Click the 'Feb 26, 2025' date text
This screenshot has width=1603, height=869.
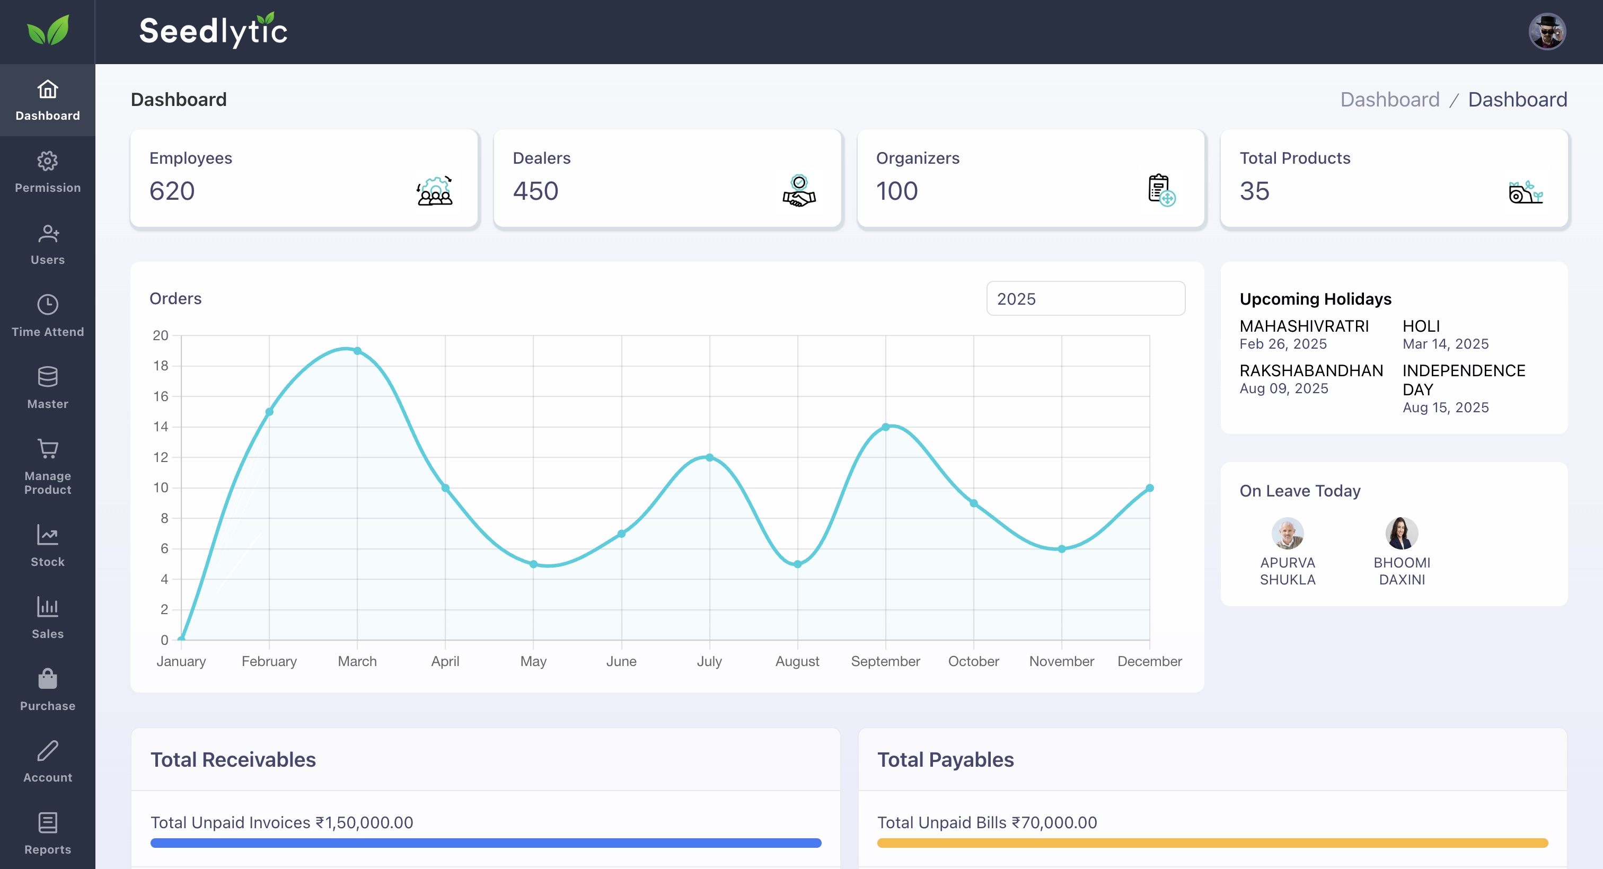1282,344
